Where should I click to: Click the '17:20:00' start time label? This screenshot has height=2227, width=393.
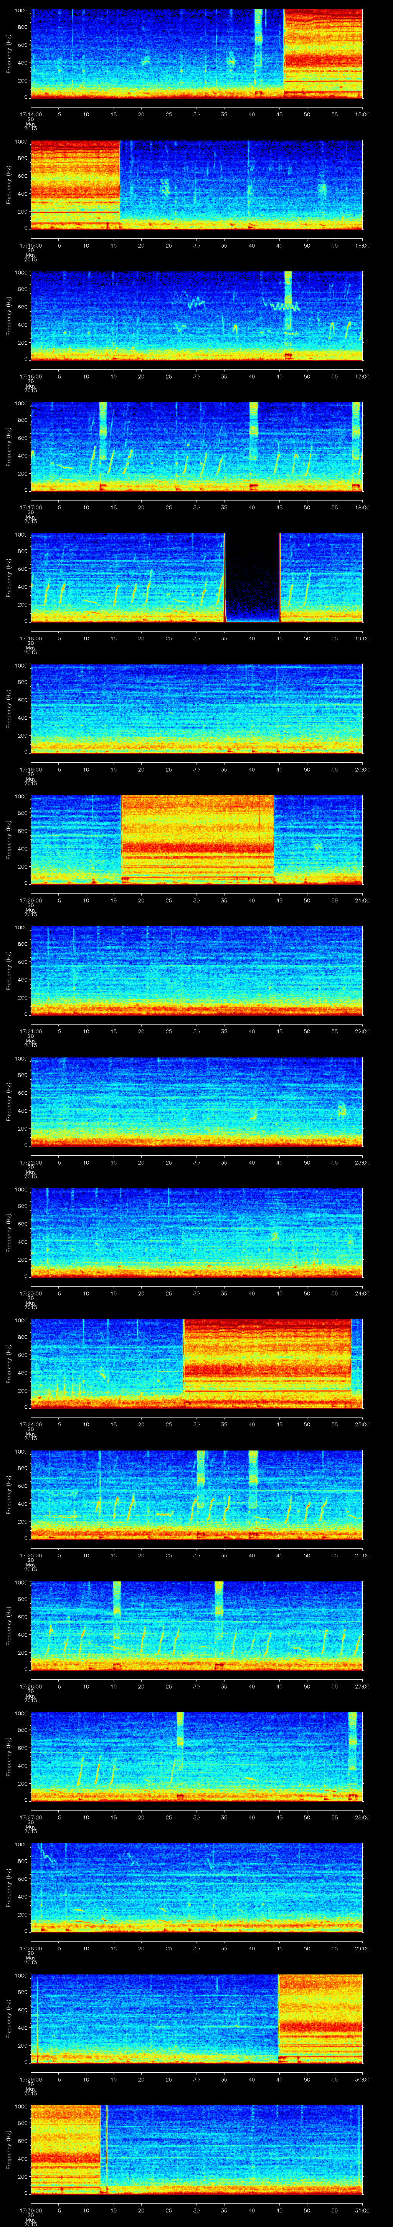(30, 900)
